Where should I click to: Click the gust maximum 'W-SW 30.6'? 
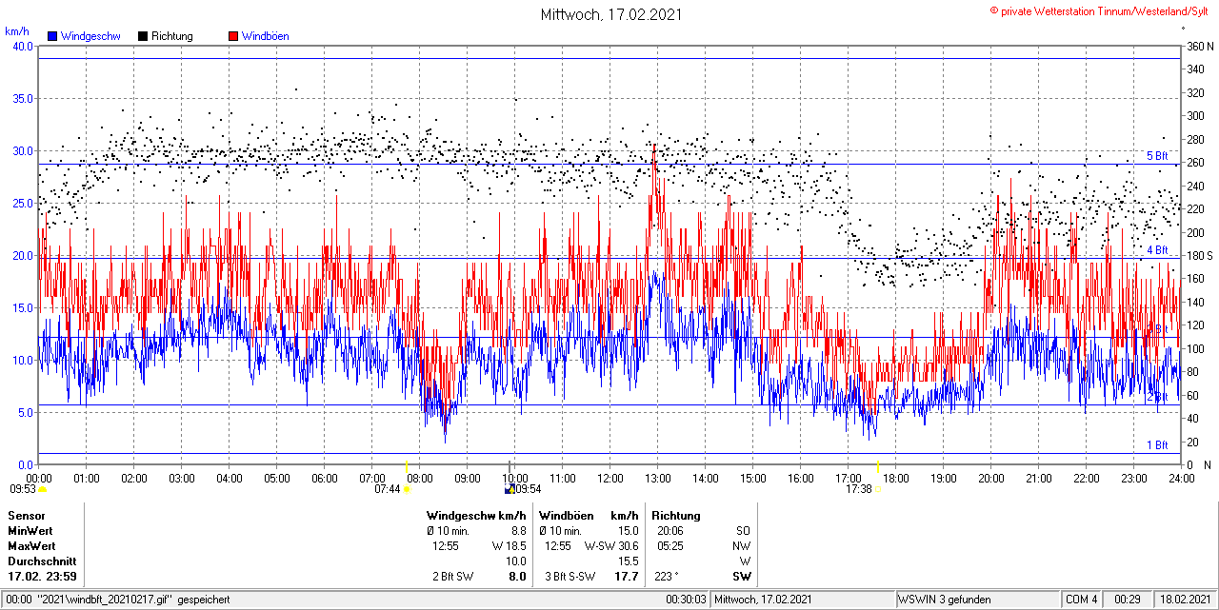[611, 546]
